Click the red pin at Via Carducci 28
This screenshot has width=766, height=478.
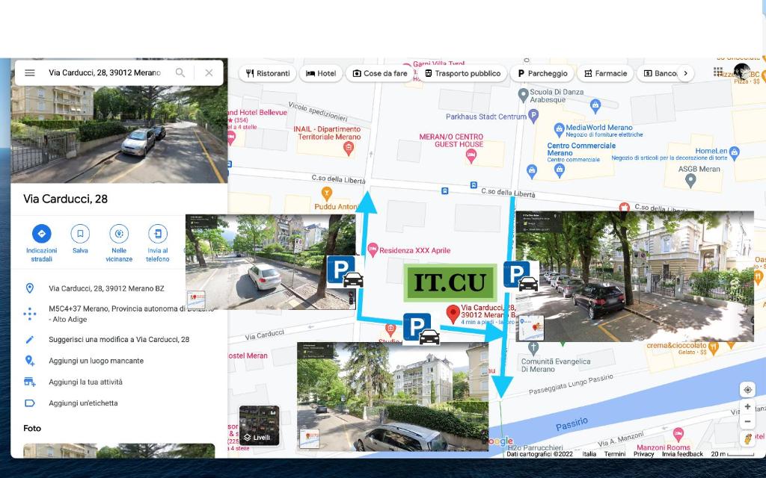point(453,314)
